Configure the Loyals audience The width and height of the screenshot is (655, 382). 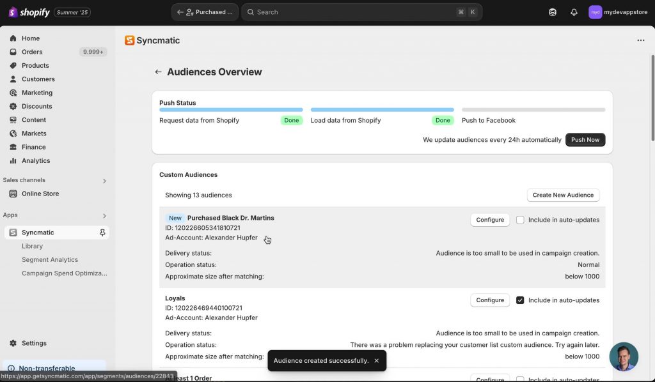489,300
